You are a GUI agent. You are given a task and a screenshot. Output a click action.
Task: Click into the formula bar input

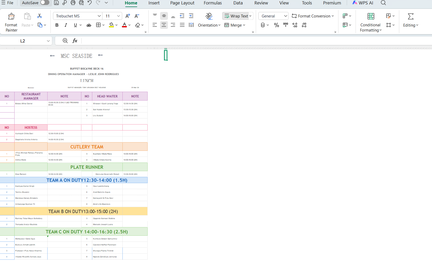point(256,41)
